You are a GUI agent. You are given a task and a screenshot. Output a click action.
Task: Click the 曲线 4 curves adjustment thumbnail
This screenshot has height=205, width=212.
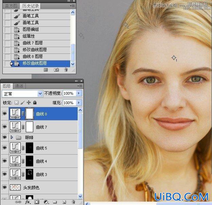coord(15,161)
